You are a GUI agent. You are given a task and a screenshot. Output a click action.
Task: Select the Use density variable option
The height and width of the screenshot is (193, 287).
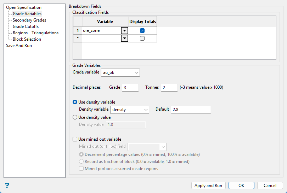pos(75,102)
